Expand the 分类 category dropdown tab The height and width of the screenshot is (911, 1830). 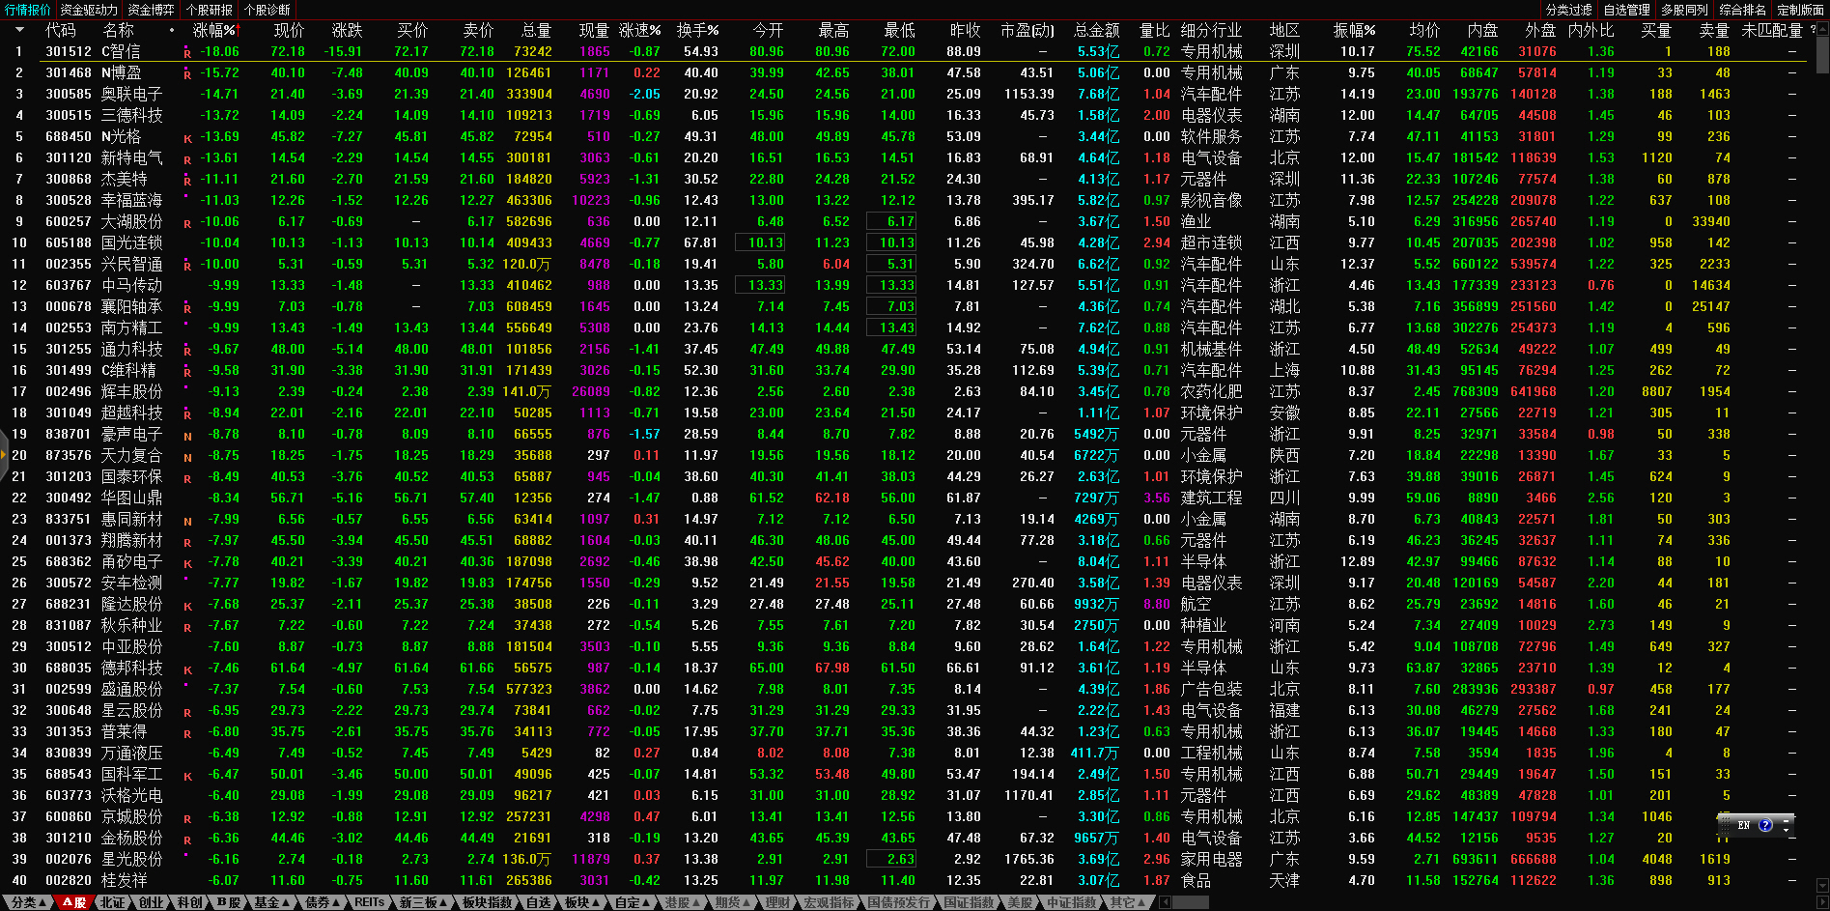click(x=27, y=902)
